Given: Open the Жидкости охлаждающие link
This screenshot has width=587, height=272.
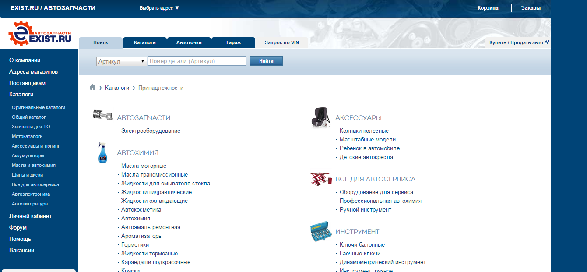Looking at the screenshot, I should pyautogui.click(x=155, y=201).
